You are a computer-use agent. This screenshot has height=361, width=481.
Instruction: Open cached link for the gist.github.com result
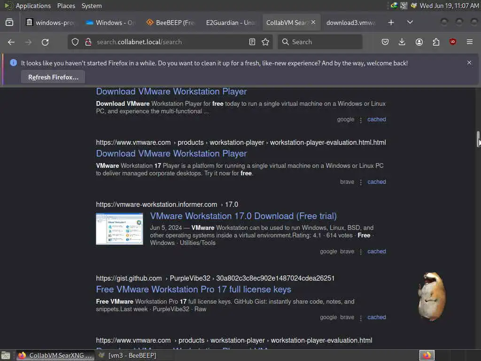376,317
